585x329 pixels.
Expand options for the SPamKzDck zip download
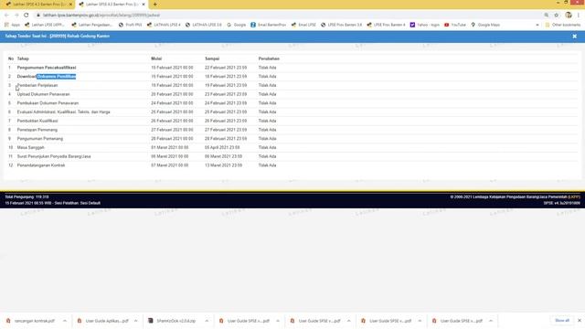(207, 321)
